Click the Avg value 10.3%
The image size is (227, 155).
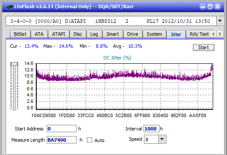click(x=135, y=46)
